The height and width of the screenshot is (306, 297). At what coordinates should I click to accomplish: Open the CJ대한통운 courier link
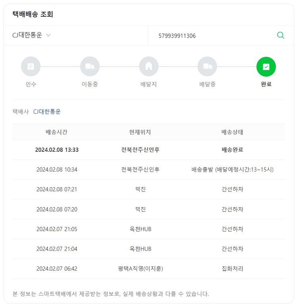(47, 112)
